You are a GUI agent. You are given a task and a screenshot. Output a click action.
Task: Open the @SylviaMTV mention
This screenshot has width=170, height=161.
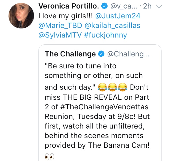click(x=60, y=35)
